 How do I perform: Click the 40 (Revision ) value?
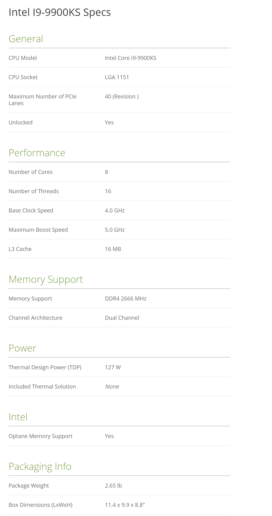point(121,97)
